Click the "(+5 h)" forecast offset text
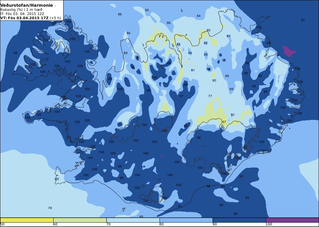This screenshot has width=319, height=227. (x=55, y=18)
